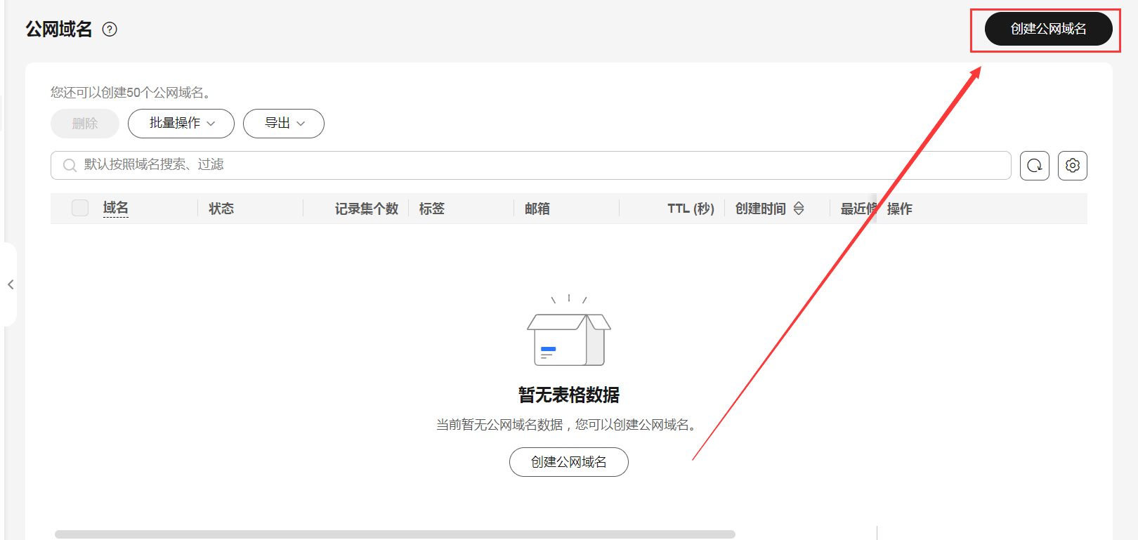Click the black 创建公网域名 button

click(x=1048, y=29)
